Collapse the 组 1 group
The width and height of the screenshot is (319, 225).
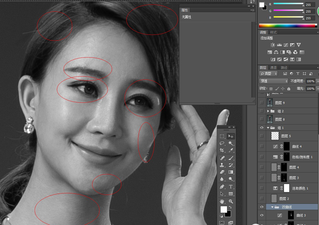click(268, 128)
